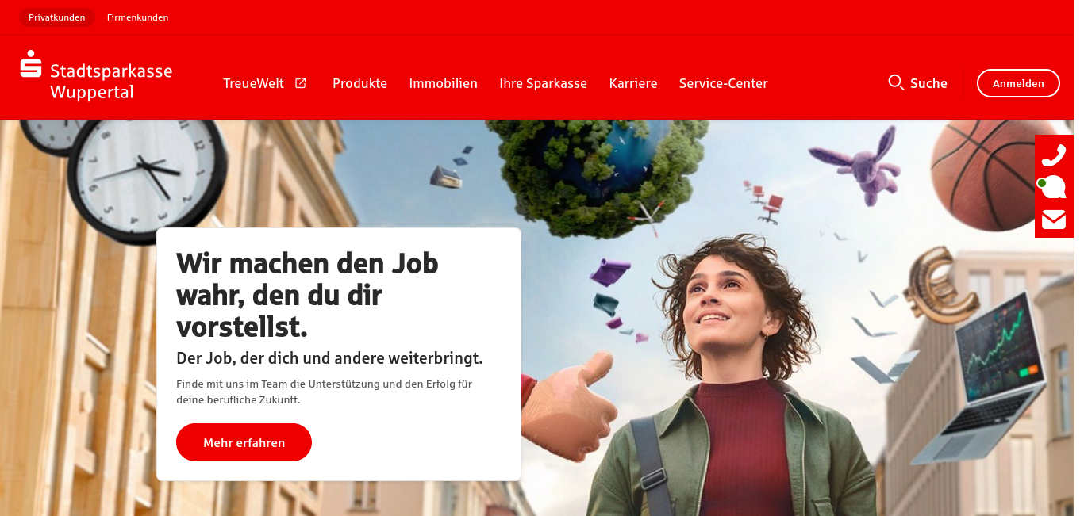The height and width of the screenshot is (516, 1084).
Task: Switch to Firmenkunden
Action: tap(137, 17)
